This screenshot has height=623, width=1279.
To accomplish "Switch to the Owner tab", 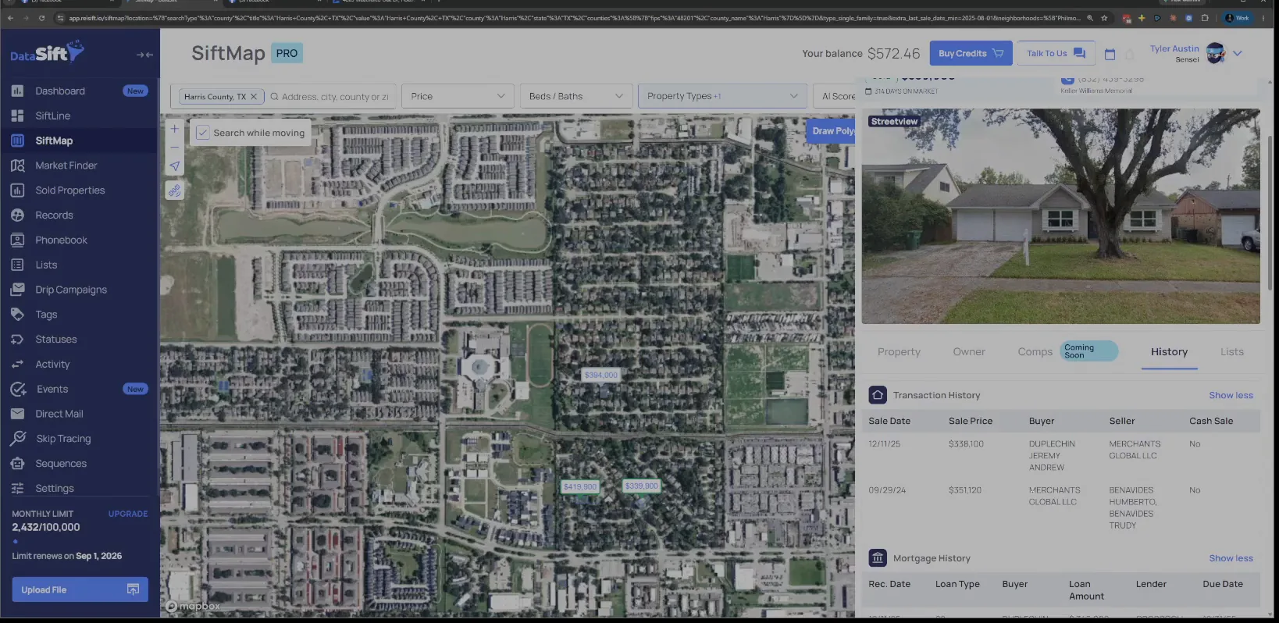I will pos(969,352).
